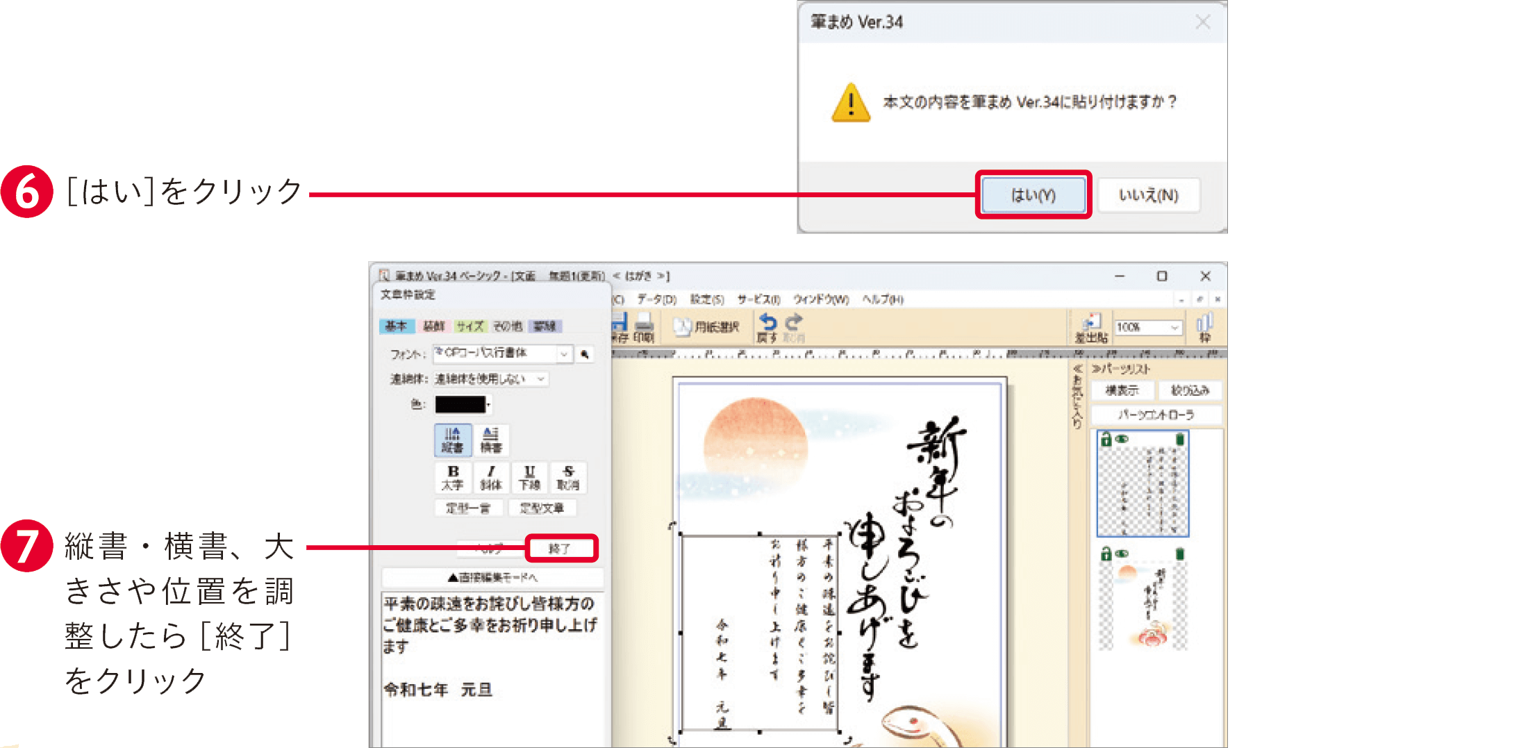Click the 印刷 print toolbar icon

tap(644, 328)
